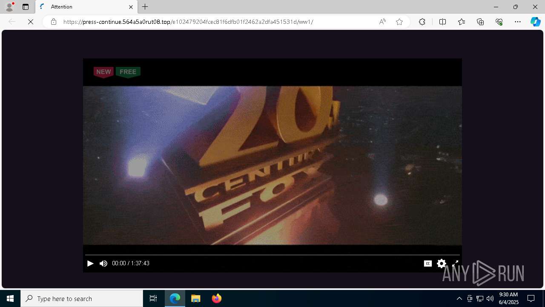View site information lock icon
The image size is (545, 307).
pyautogui.click(x=54, y=22)
